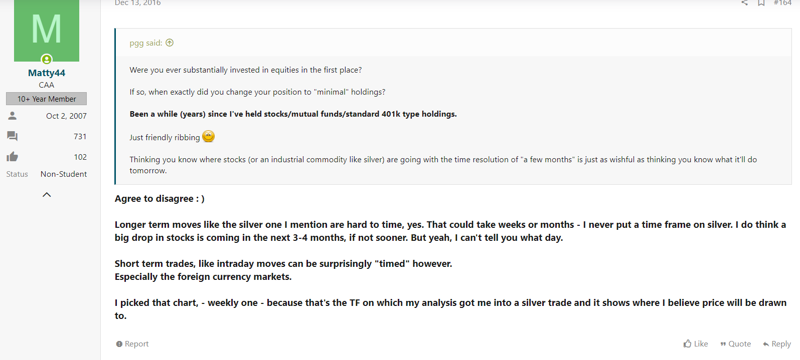Open the share post icon
Viewport: 800px width, 360px height.
pyautogui.click(x=745, y=3)
